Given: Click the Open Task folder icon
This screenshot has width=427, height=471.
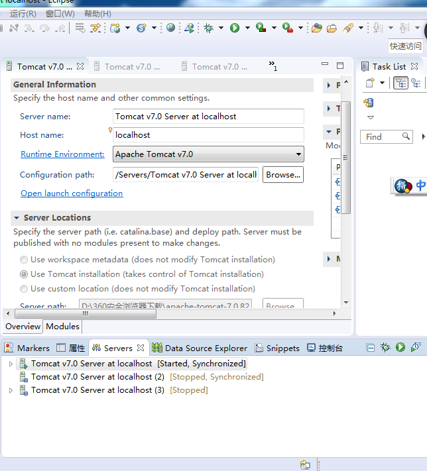Looking at the screenshot, I should 332,28.
